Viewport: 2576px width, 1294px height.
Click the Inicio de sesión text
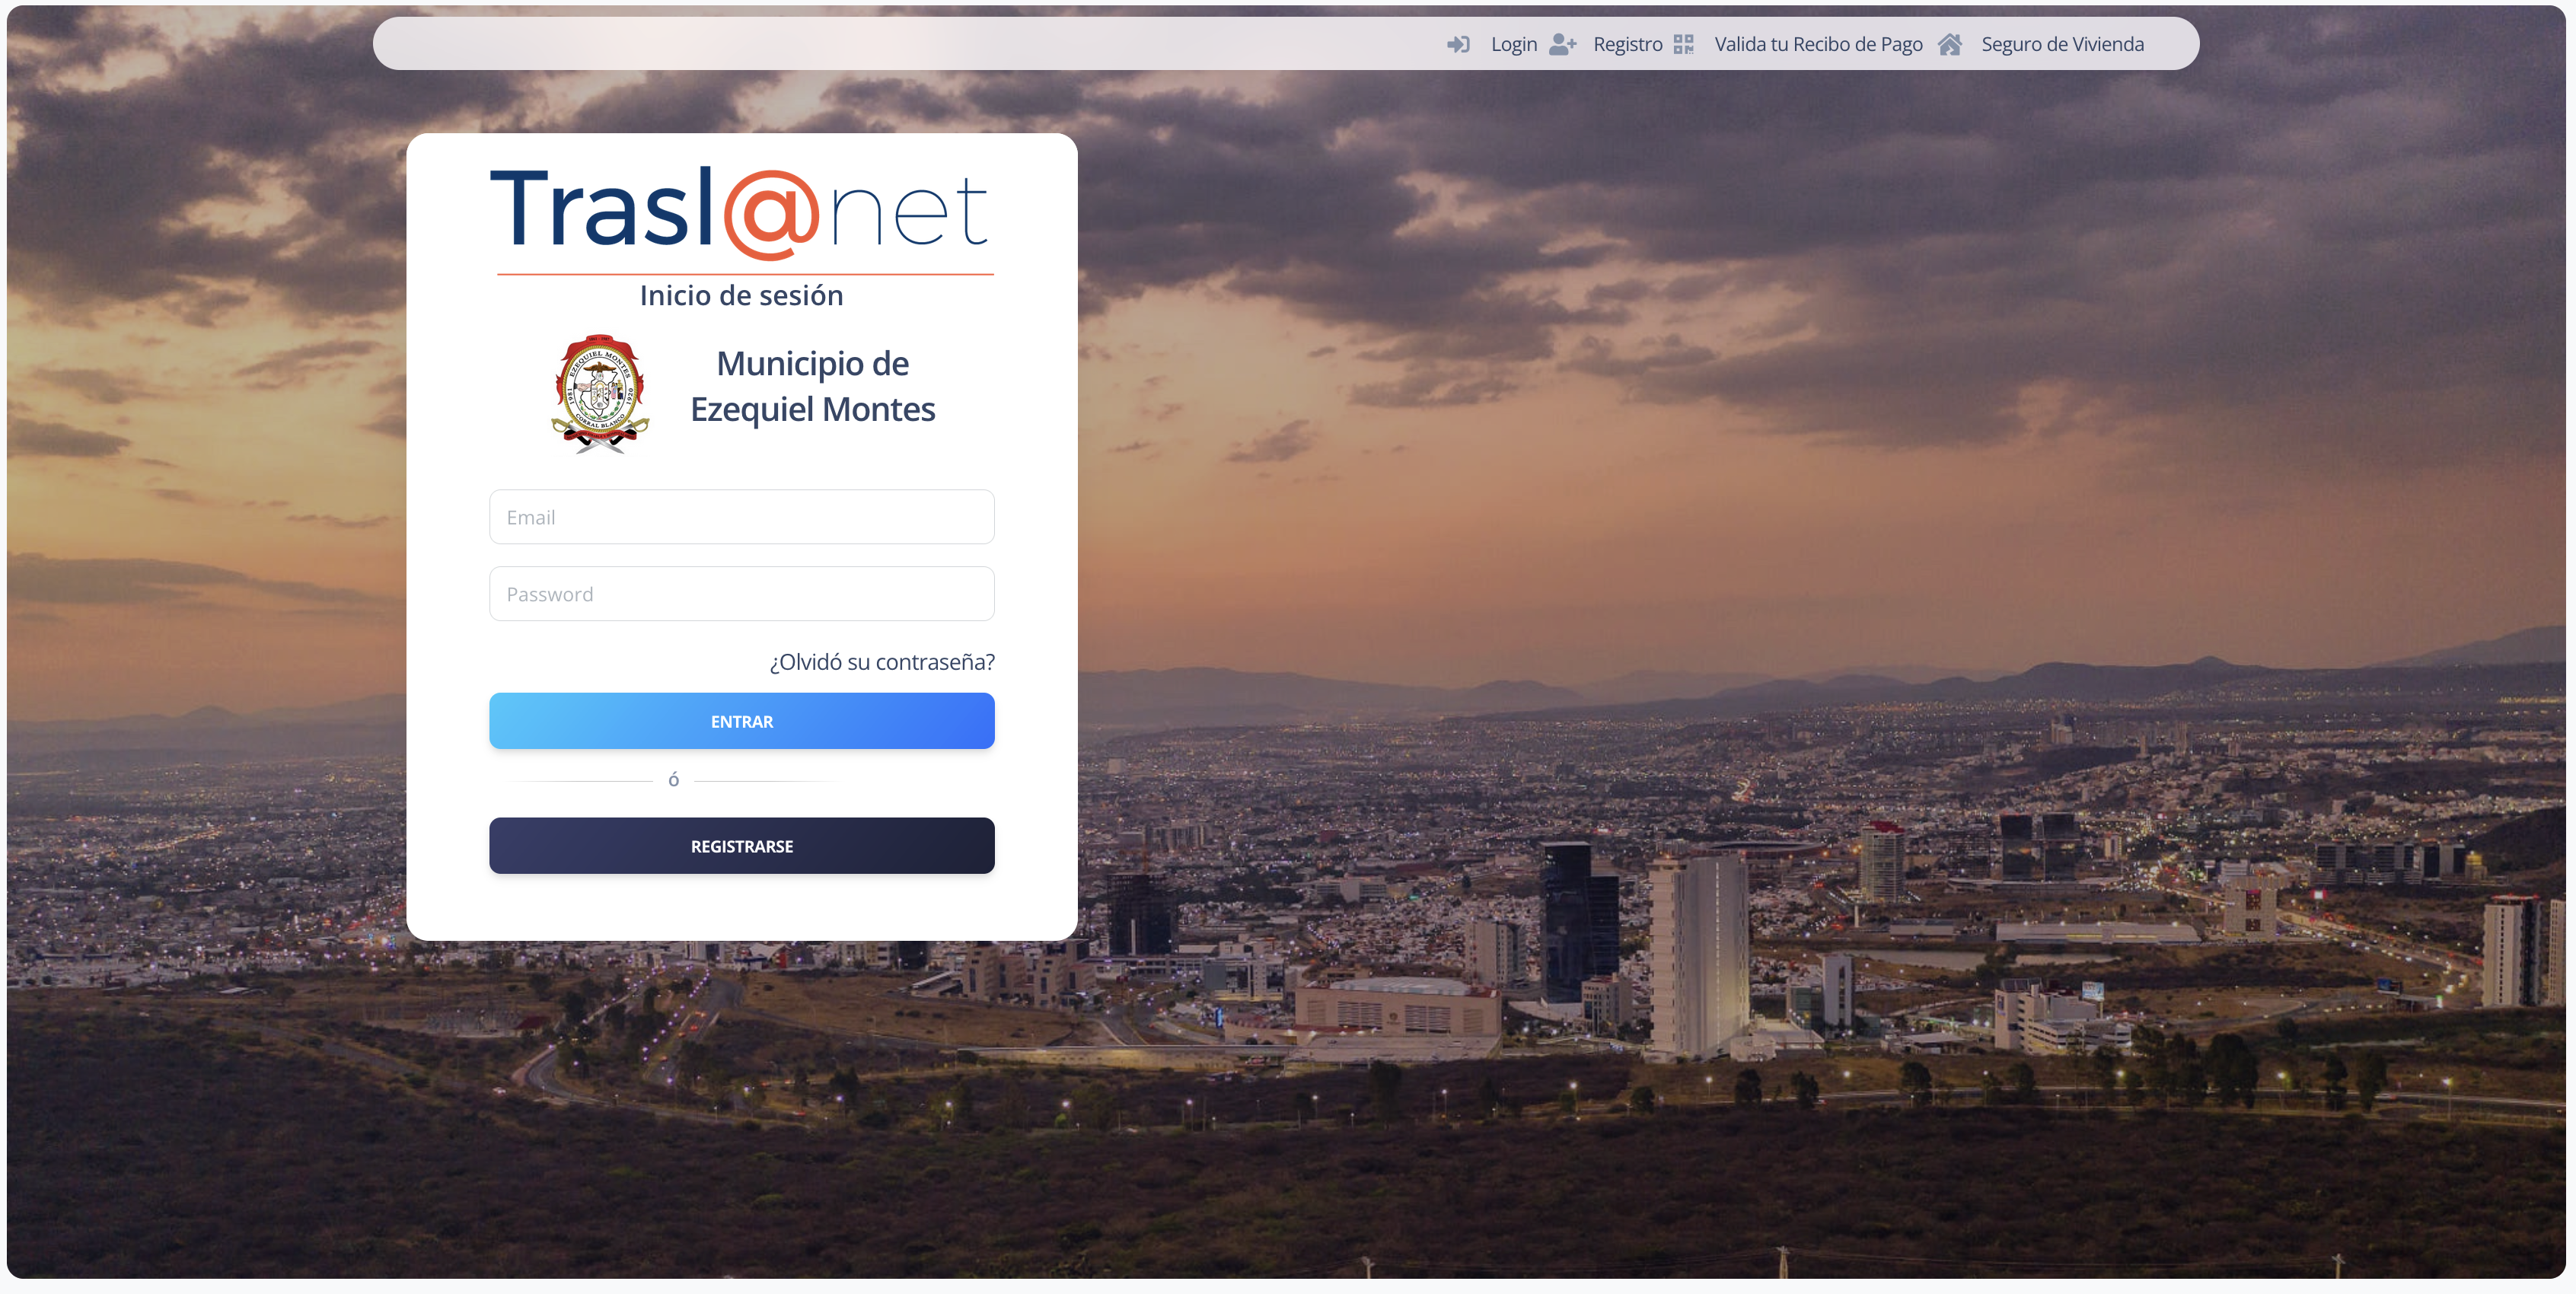pos(742,295)
